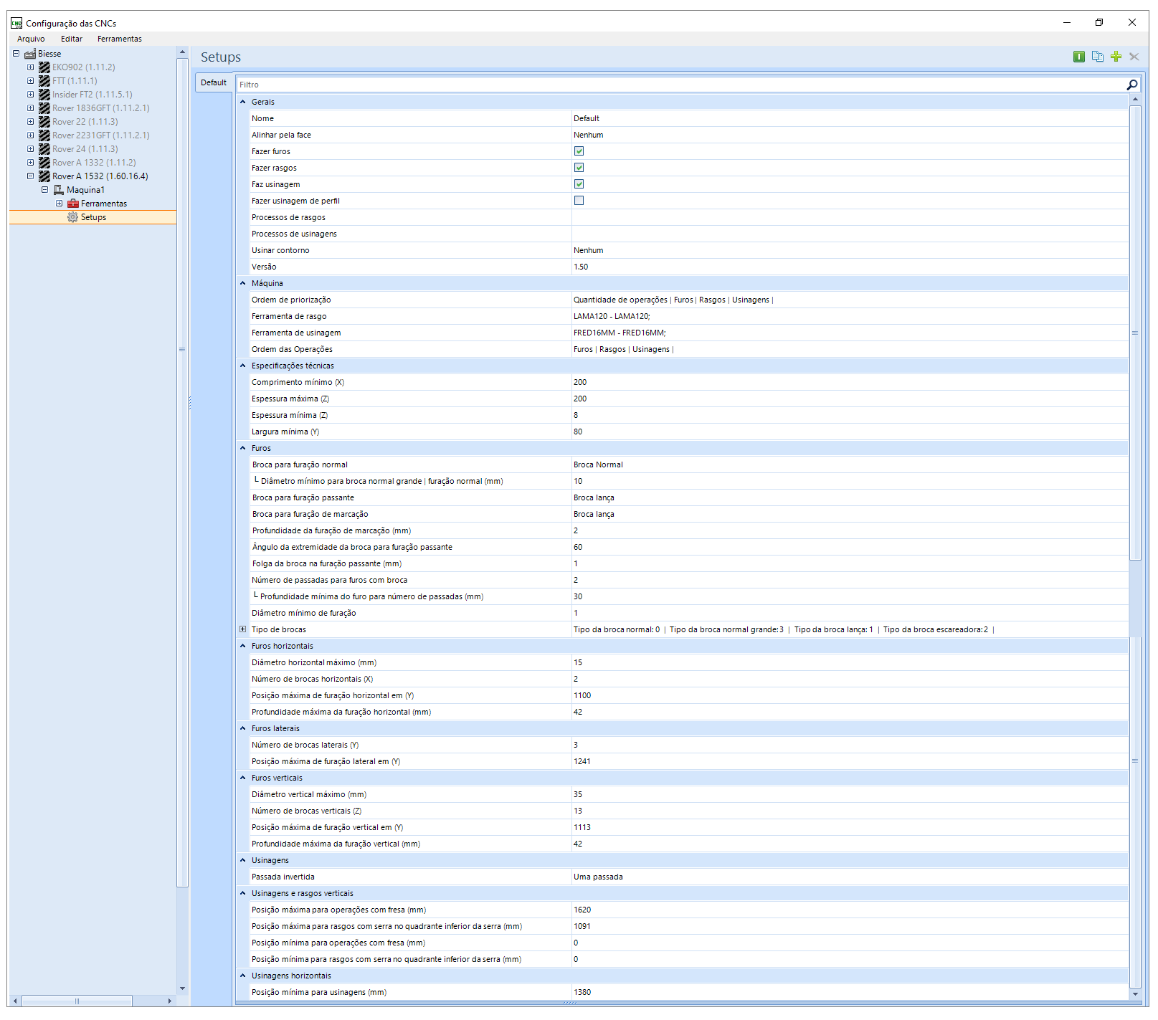Collapse the Usinagens e rasgos verticais section
The height and width of the screenshot is (1020, 1158).
[242, 893]
